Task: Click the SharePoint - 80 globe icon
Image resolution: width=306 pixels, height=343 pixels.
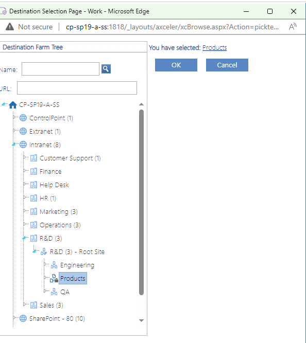Action: point(23,318)
